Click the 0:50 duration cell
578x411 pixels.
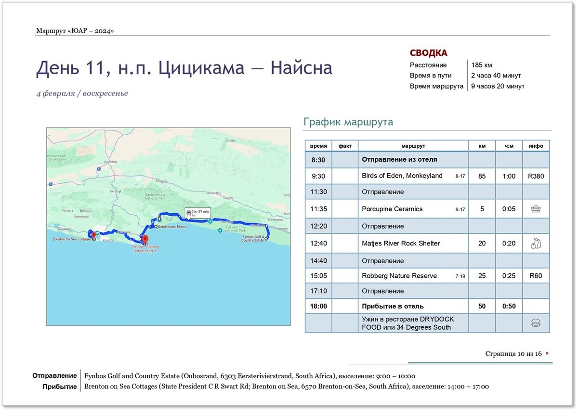(x=509, y=306)
